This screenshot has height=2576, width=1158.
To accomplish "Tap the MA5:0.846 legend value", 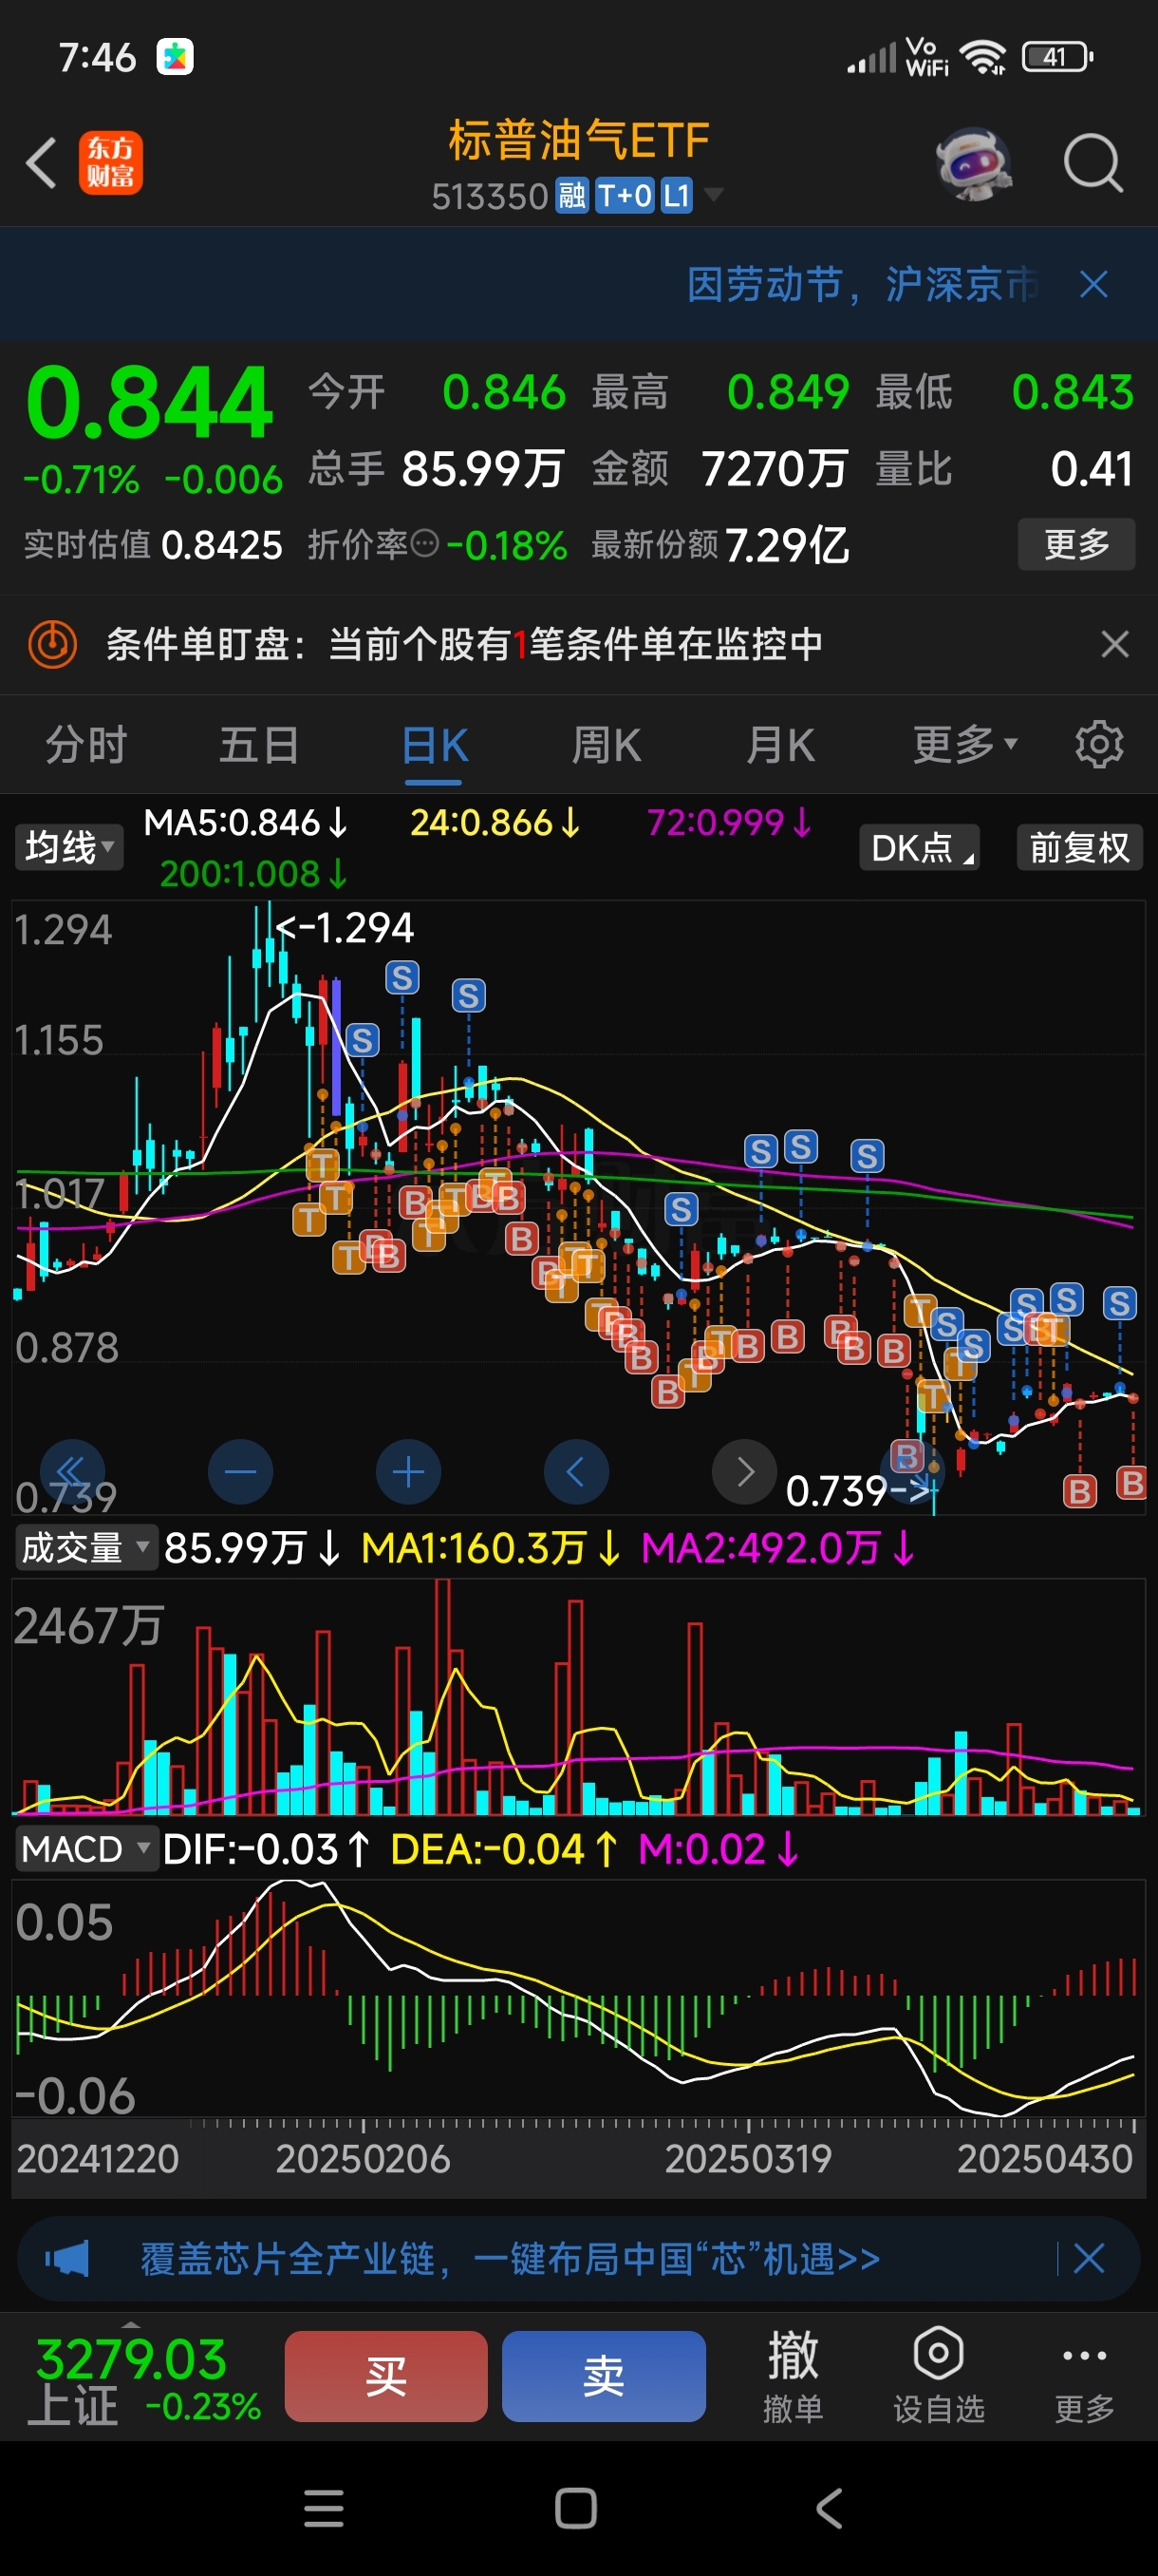I will point(246,823).
